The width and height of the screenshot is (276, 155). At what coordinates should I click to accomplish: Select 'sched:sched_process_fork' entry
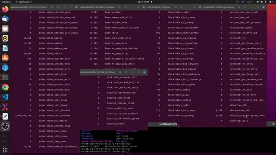(x=54, y=84)
